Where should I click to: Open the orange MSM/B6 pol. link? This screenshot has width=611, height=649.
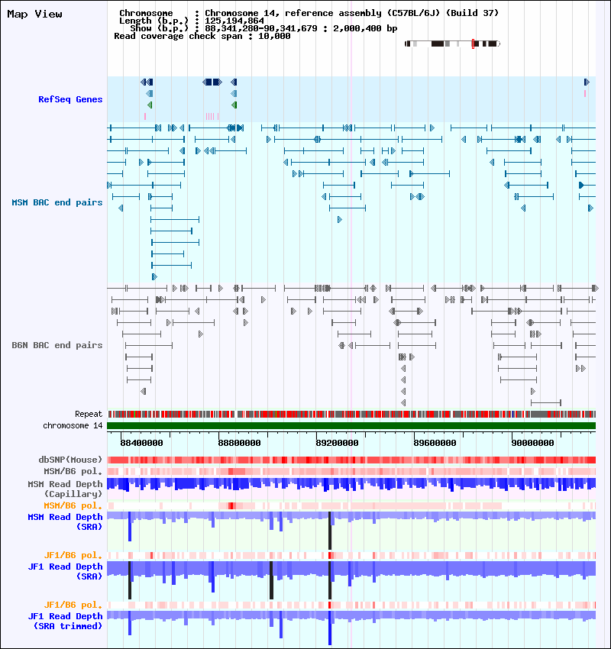[x=73, y=505]
